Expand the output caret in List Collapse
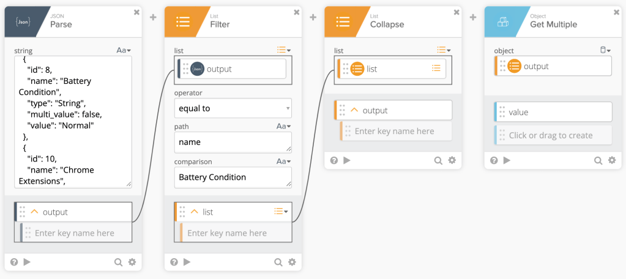 (354, 111)
